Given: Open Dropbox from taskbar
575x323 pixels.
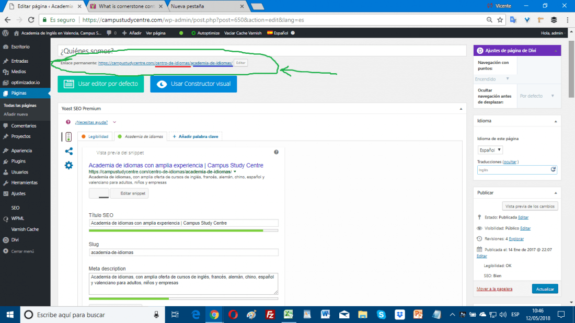Looking at the screenshot, I should [x=399, y=315].
